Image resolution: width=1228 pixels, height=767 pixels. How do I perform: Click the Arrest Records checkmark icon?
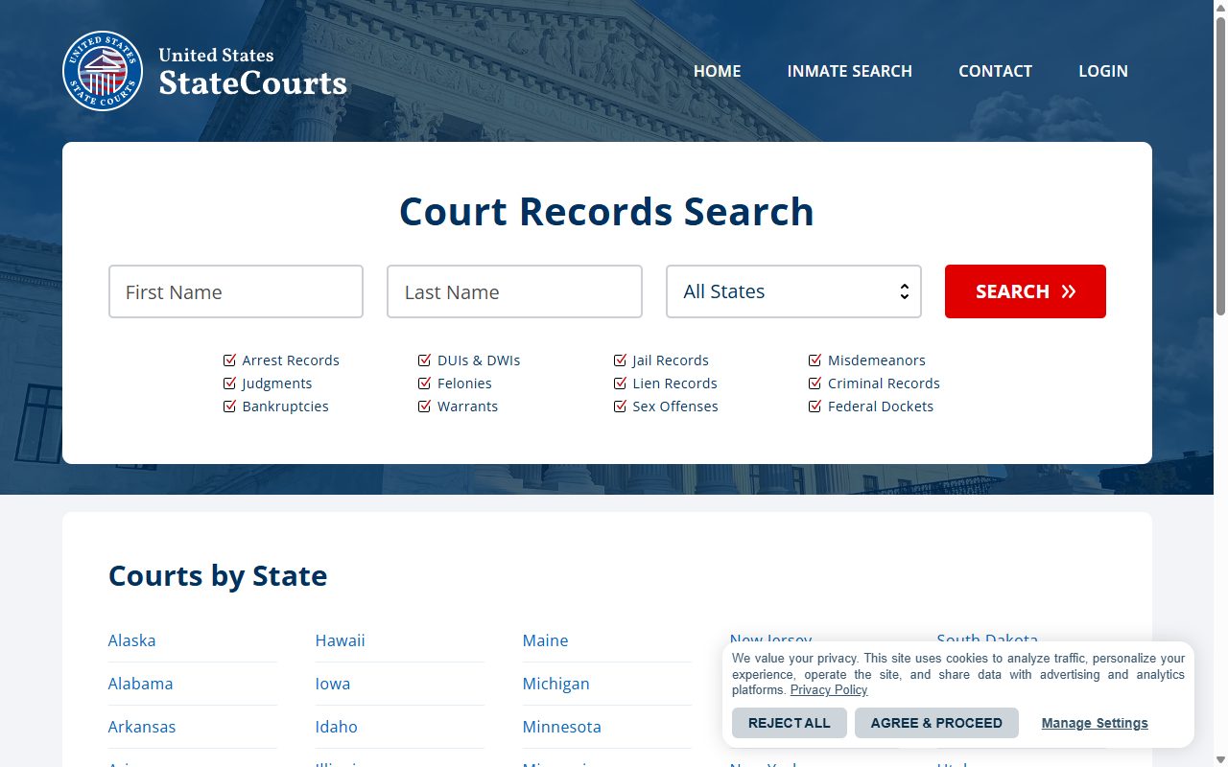point(229,360)
